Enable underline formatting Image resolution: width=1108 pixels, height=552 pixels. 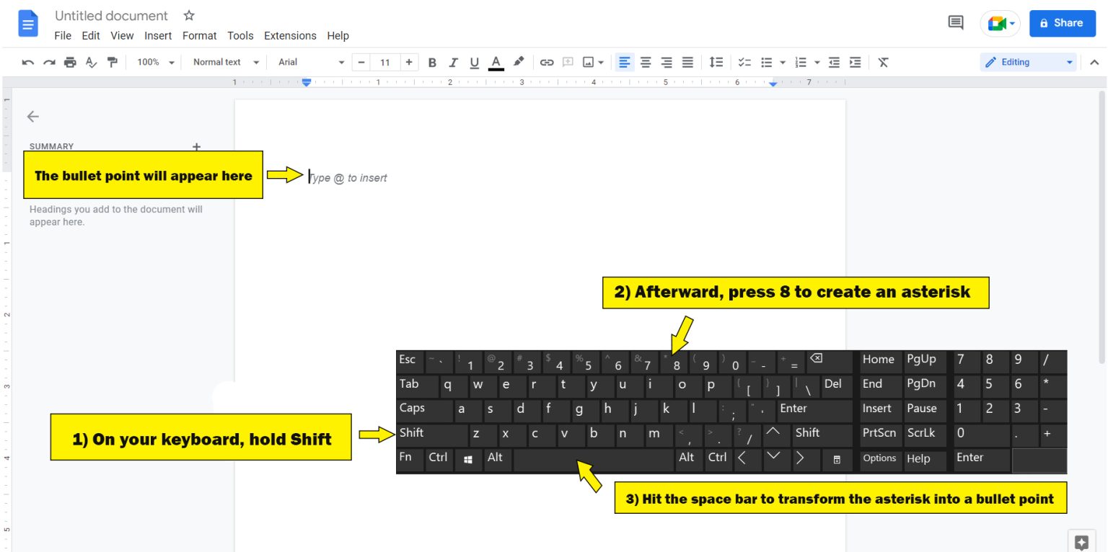(474, 62)
